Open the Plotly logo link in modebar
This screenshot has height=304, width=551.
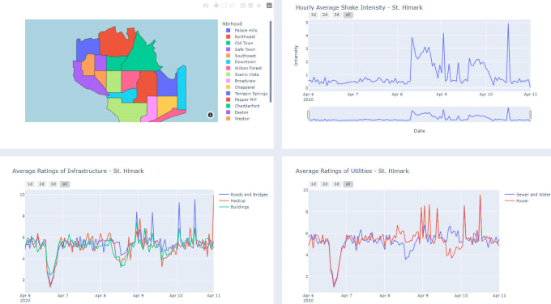click(269, 6)
